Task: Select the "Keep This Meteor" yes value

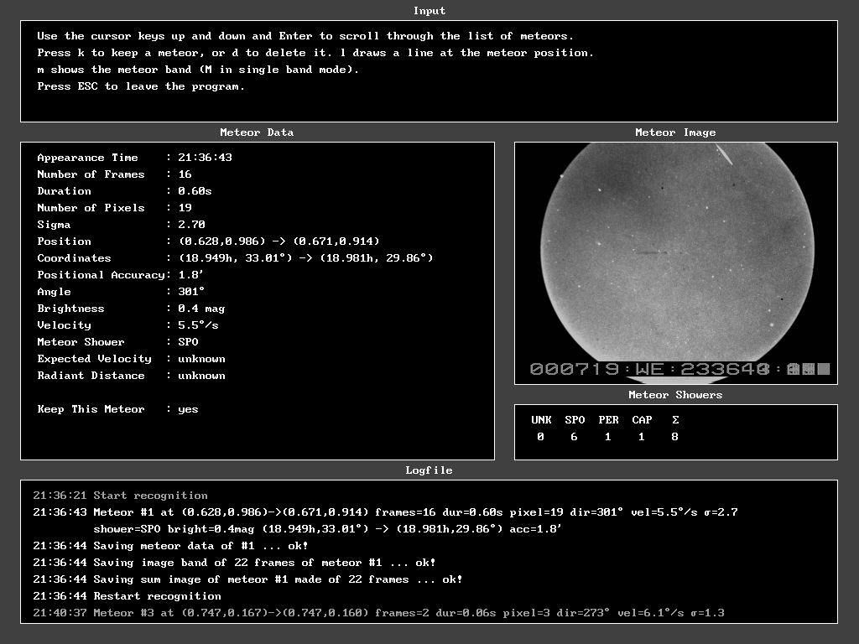Action: pos(188,409)
